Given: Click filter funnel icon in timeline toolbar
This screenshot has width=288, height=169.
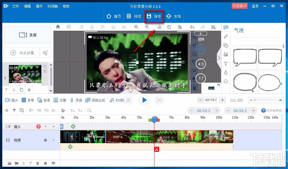Looking at the screenshot, I should 14,110.
